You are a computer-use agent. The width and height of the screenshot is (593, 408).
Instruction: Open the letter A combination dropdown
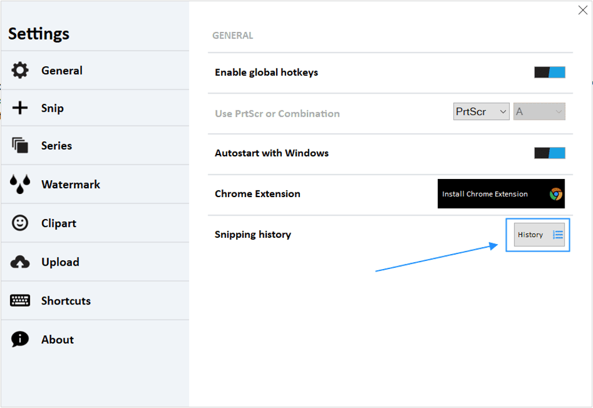(539, 112)
